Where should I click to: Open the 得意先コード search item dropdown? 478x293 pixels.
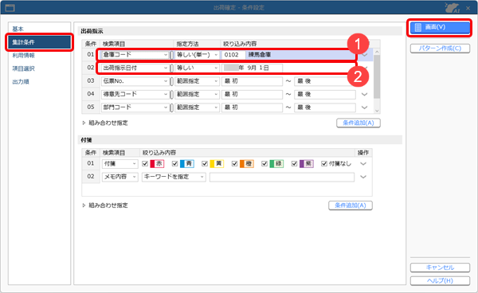coord(135,94)
